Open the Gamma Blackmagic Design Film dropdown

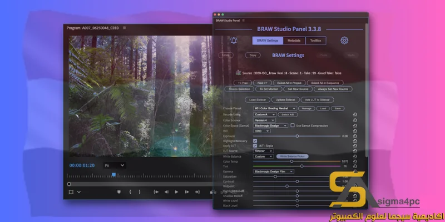point(274,171)
